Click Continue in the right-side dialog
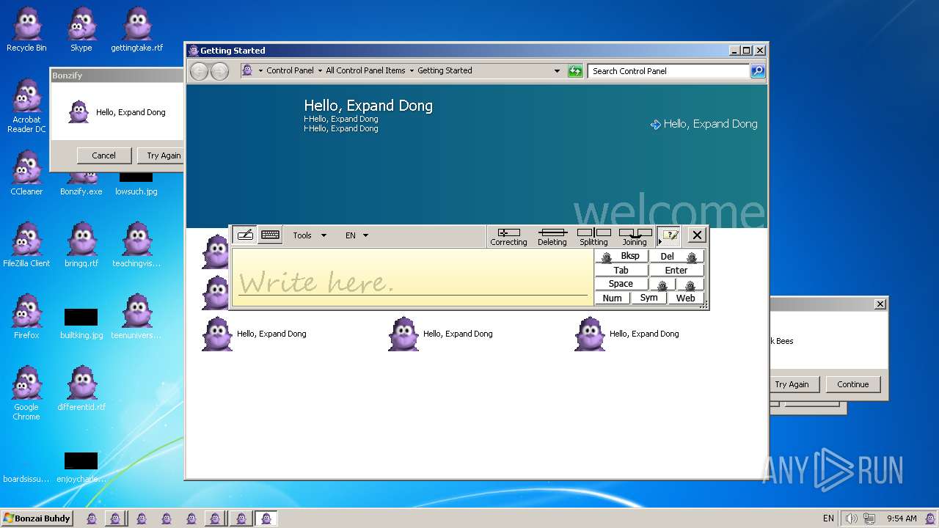Image resolution: width=939 pixels, height=528 pixels. 853,384
